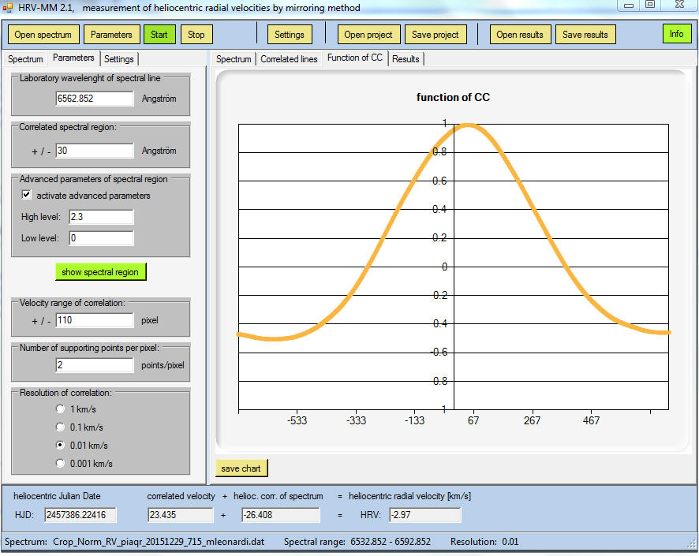Image resolution: width=699 pixels, height=556 pixels.
Task: Click Save results in toolbar
Action: (x=585, y=35)
